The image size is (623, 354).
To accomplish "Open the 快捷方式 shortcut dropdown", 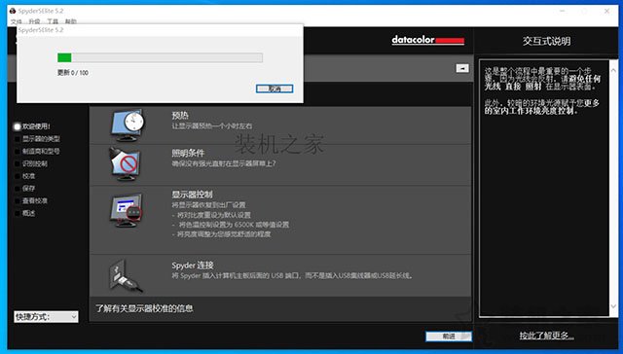I will [x=46, y=316].
